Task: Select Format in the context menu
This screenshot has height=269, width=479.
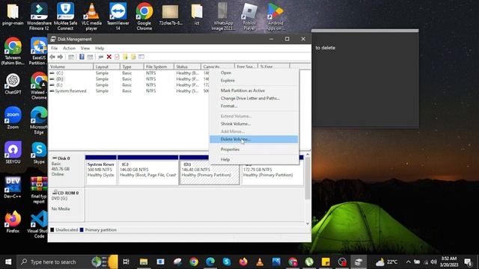Action: (x=254, y=106)
